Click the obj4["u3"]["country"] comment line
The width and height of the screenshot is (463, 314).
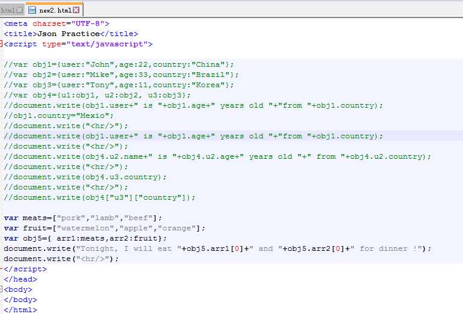pos(99,197)
